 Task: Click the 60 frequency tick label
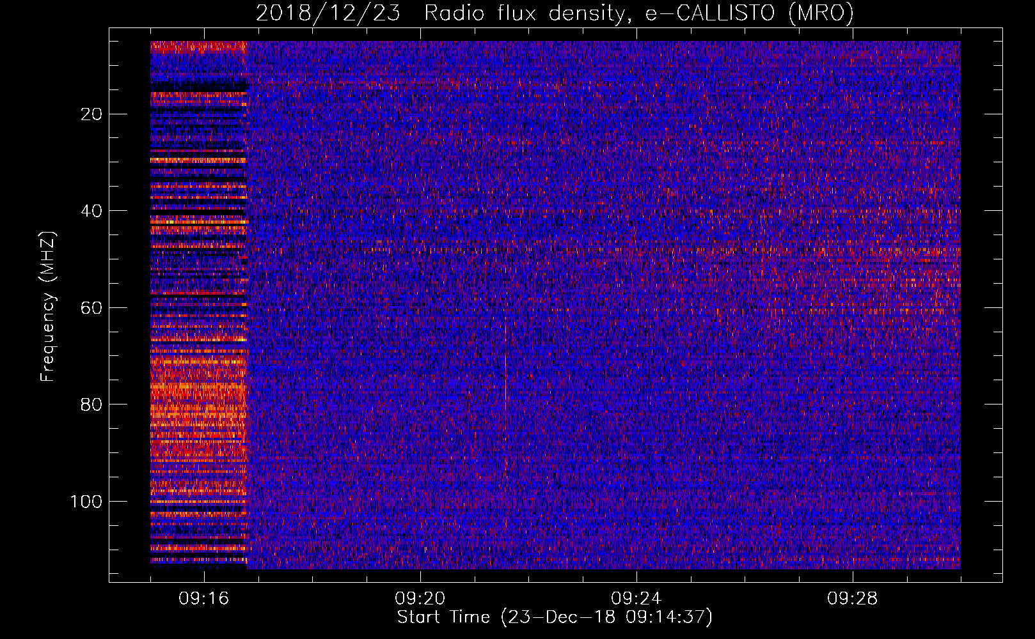92,308
